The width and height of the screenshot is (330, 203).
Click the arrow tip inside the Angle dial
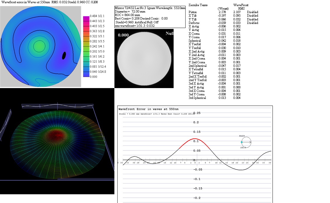251,142
